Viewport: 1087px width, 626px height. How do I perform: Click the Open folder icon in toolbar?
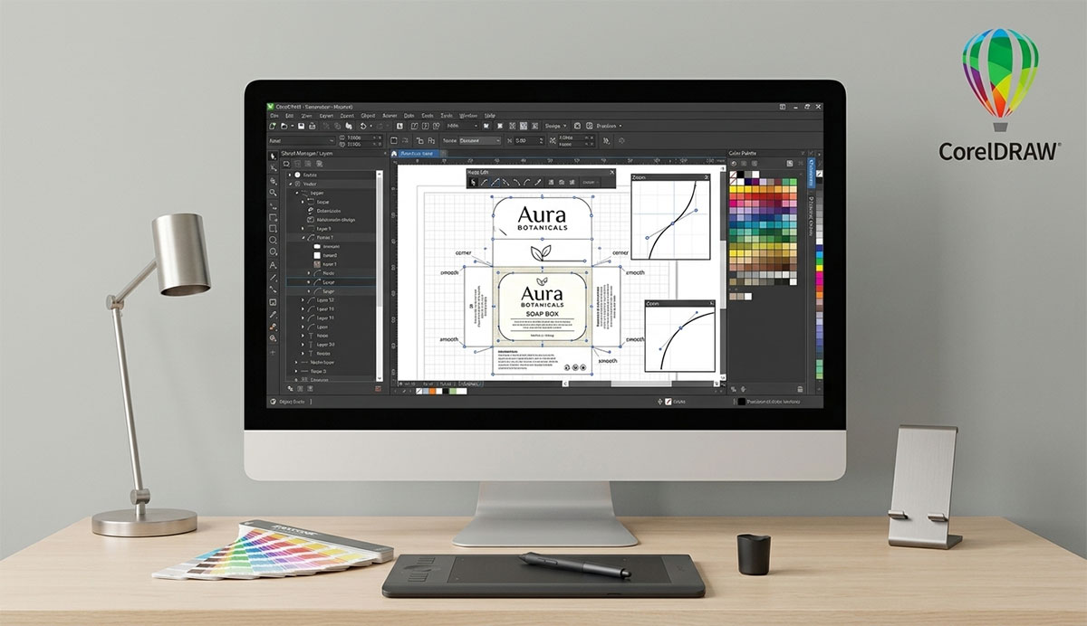coord(284,126)
